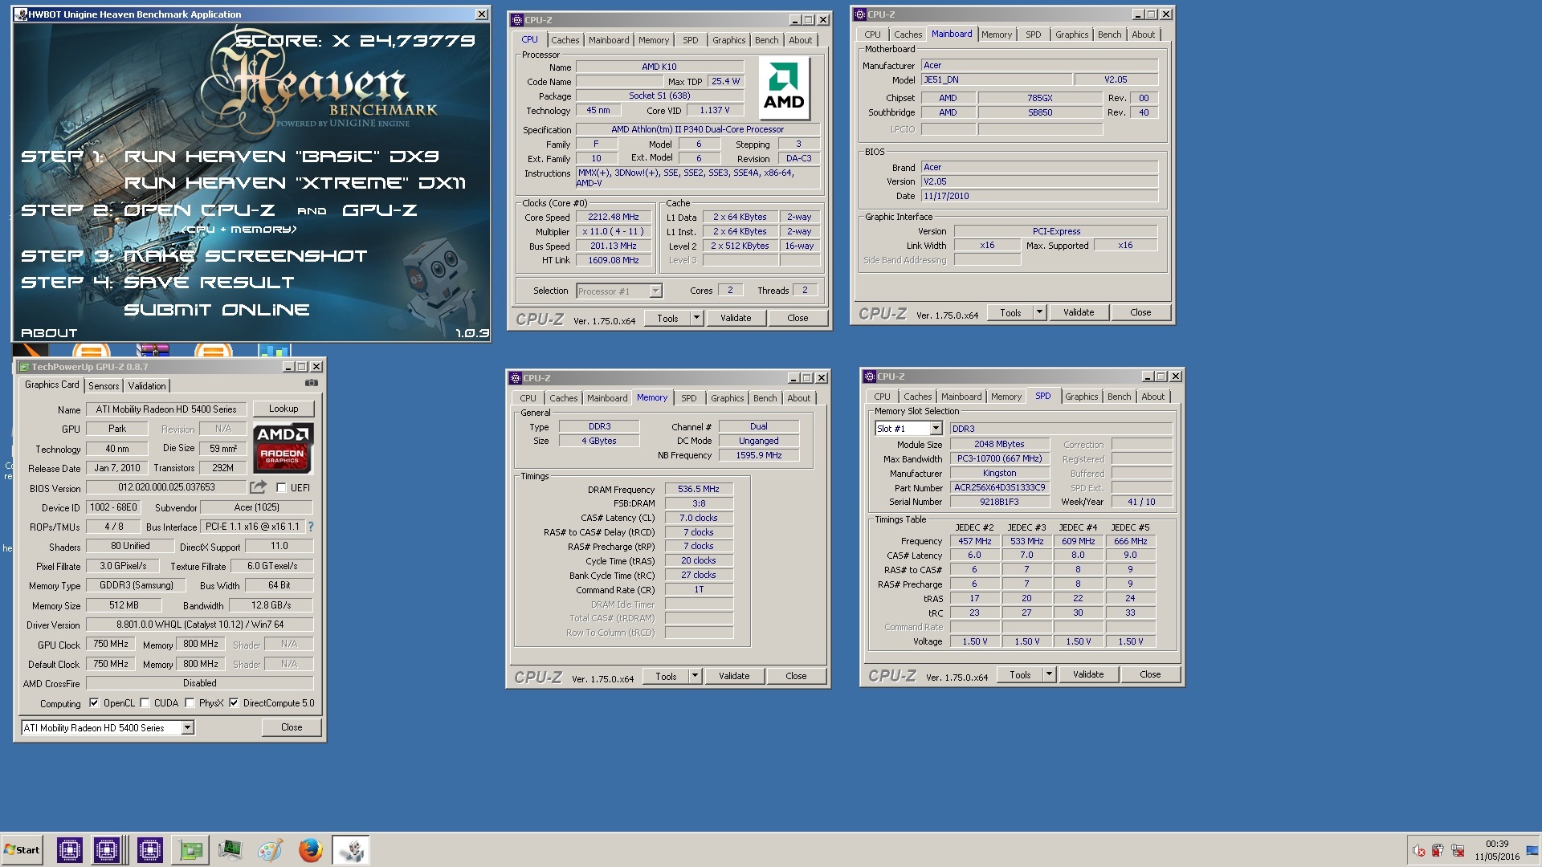Image resolution: width=1542 pixels, height=867 pixels.
Task: Open the GPU-Z taskbar button
Action: pos(190,850)
